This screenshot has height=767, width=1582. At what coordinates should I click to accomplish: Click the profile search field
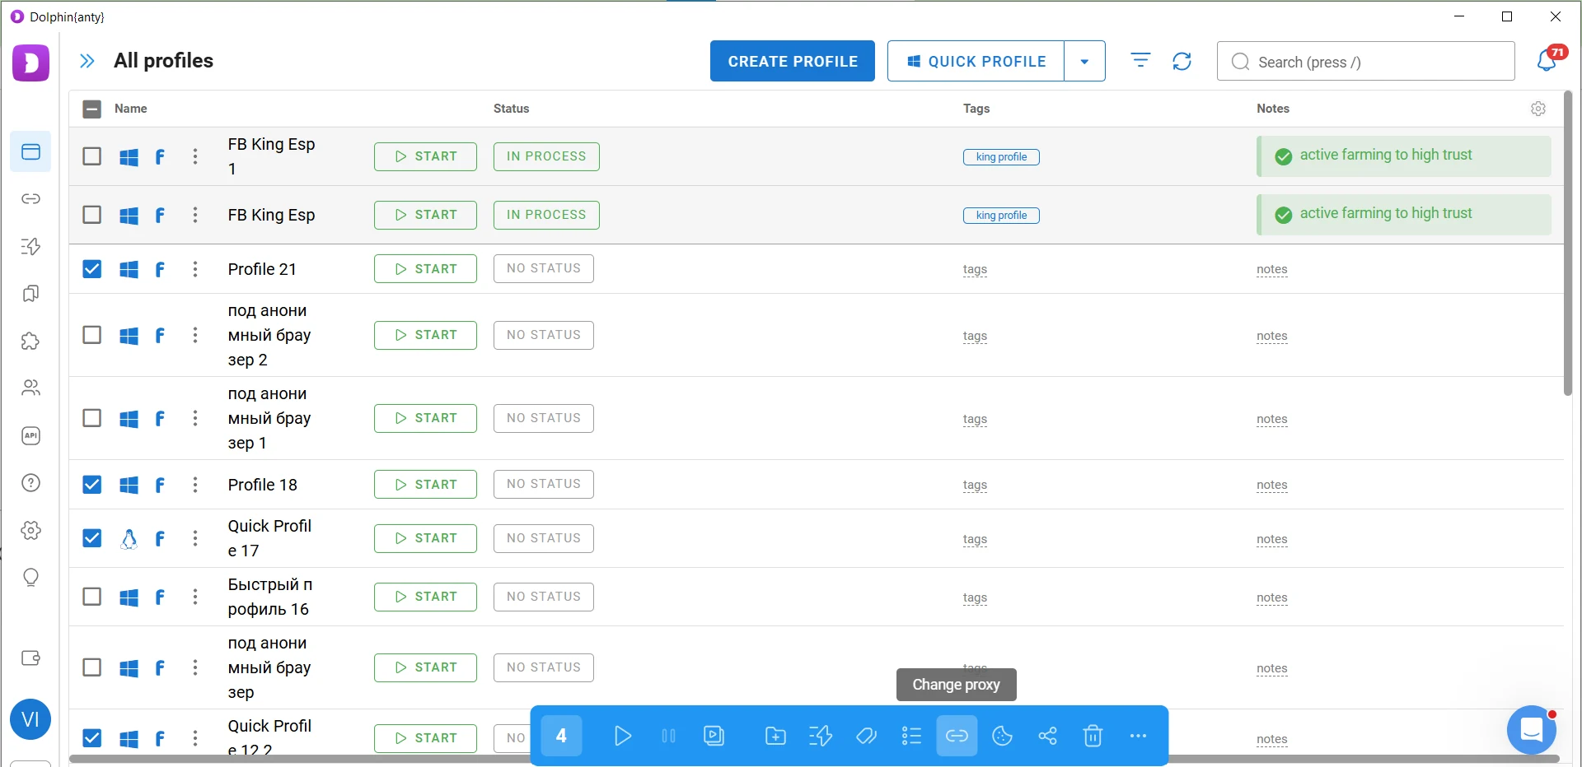coord(1365,61)
